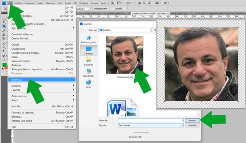Screen dimensions: 246x143
Task: Click the Annulla button in dialog
Action: click(x=192, y=126)
